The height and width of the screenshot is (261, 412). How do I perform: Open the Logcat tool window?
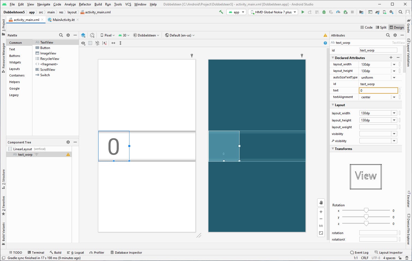(77, 253)
